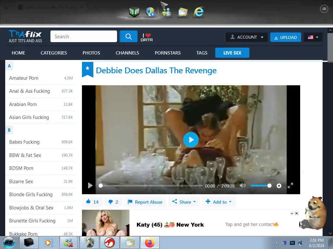The width and height of the screenshot is (333, 249).
Task: Click the letter B section header in the sidebar
Action: tap(9, 130)
